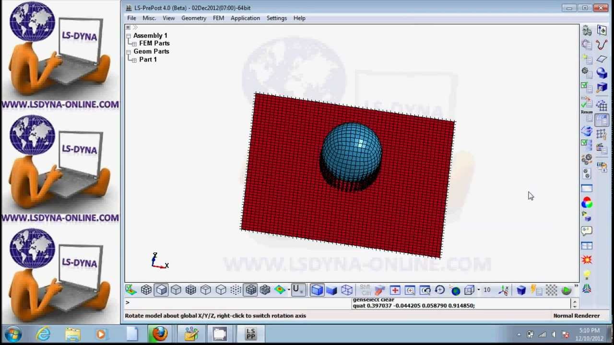Viewport: 614px width, 345px height.
Task: Switch to LSPP taskbar application
Action: click(250, 334)
